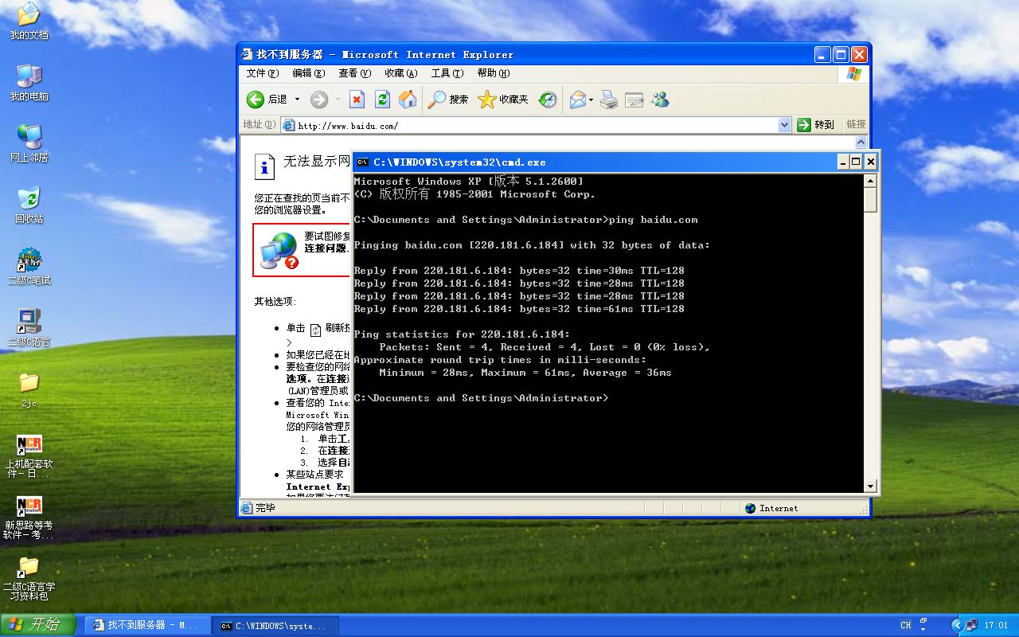1019x637 pixels.
Task: Click the Print icon in IE toolbar
Action: point(609,100)
